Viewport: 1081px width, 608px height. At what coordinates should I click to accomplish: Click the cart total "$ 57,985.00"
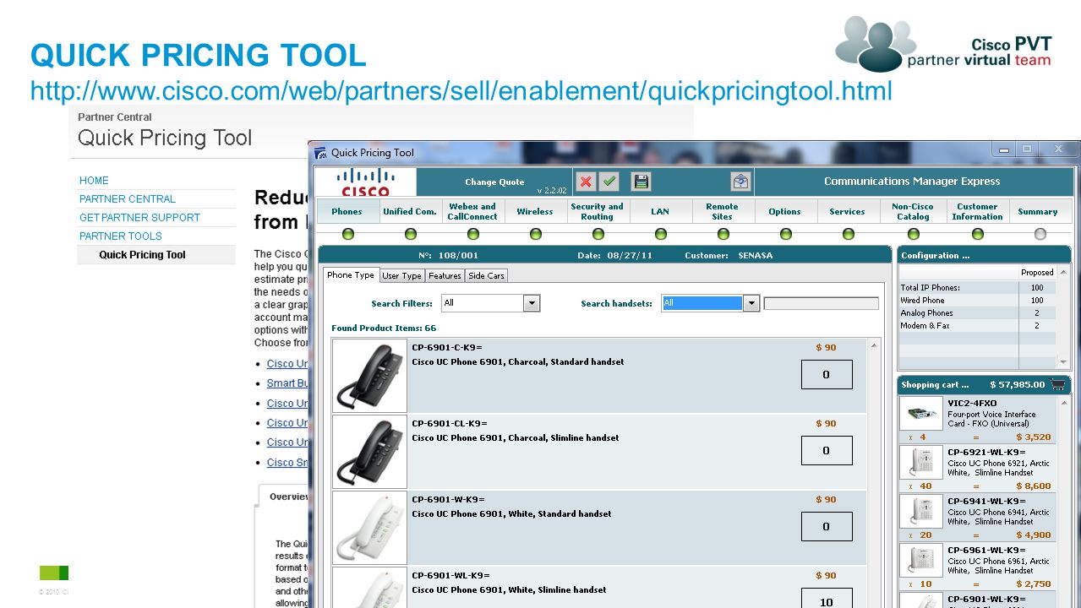(x=1018, y=385)
